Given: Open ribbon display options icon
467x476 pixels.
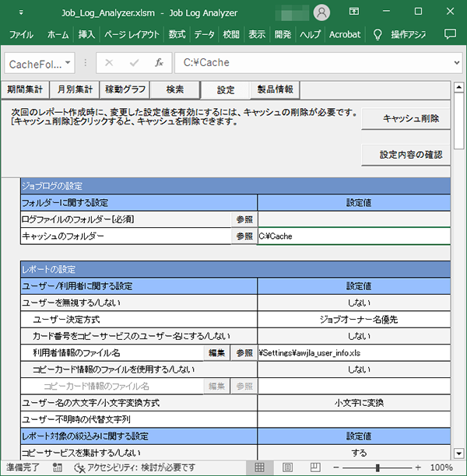Looking at the screenshot, I should point(354,12).
